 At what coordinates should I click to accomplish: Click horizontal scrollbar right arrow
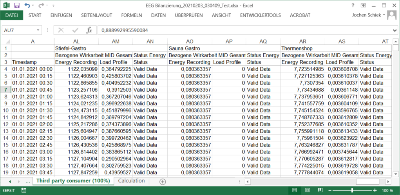[x=388, y=181]
